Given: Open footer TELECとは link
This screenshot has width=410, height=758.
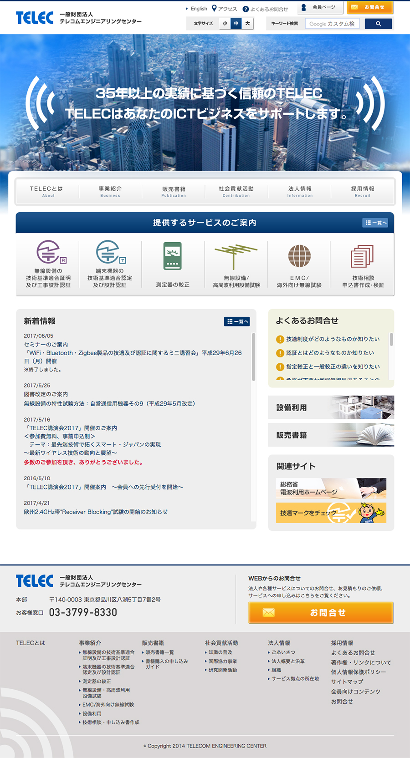Looking at the screenshot, I should click(31, 643).
